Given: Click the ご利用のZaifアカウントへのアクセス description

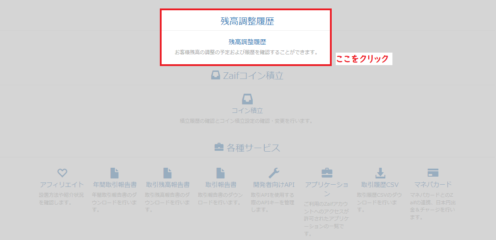Looking at the screenshot, I should [327, 219].
